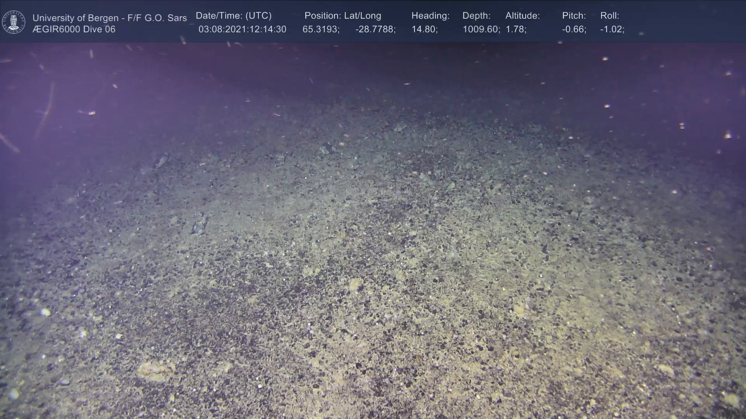
Task: Select the roll value -1.02
Action: pos(612,29)
